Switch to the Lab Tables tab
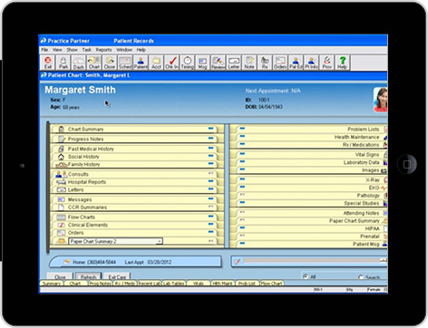This screenshot has height=328, width=428. 173,284
